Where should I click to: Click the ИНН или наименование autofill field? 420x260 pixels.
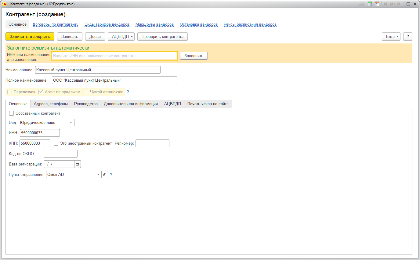[x=114, y=56]
